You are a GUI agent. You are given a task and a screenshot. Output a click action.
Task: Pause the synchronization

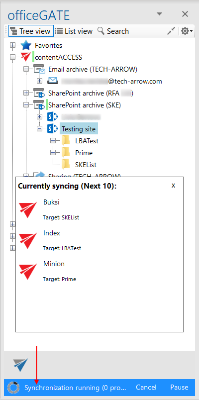[x=179, y=387]
